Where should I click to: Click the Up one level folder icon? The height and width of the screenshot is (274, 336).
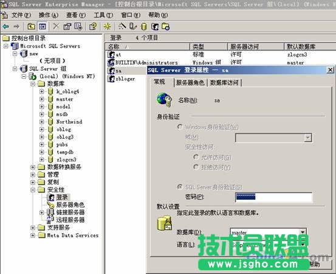pyautogui.click(x=32, y=26)
